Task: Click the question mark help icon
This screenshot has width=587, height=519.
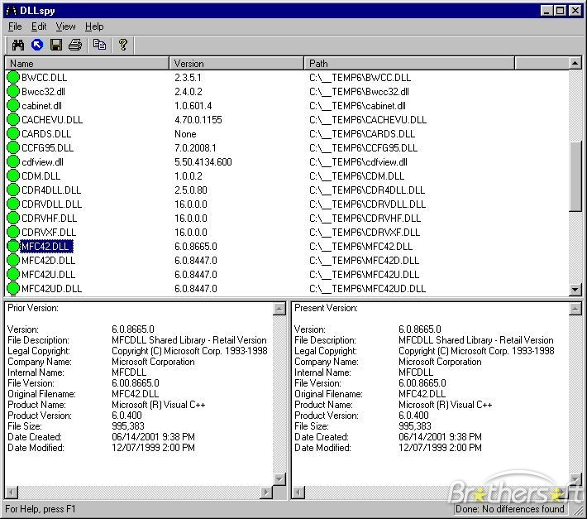Action: coord(123,45)
